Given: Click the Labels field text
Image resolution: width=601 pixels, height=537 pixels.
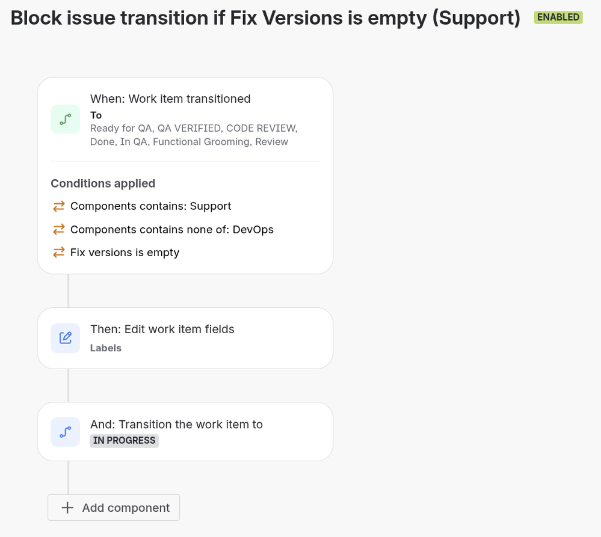Looking at the screenshot, I should point(106,348).
